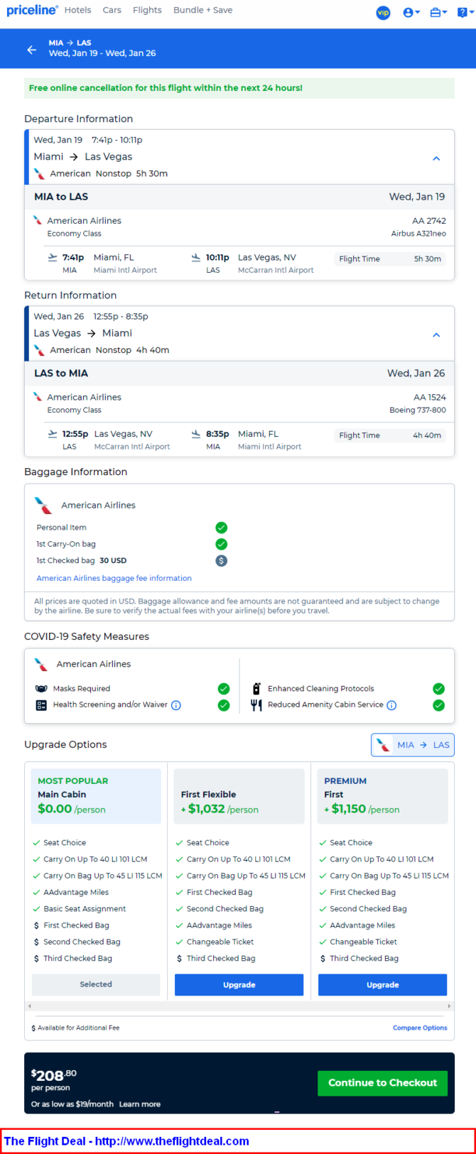Screen dimensions: 476x1154
Task: Click the green check for Personal Item
Action: (221, 527)
